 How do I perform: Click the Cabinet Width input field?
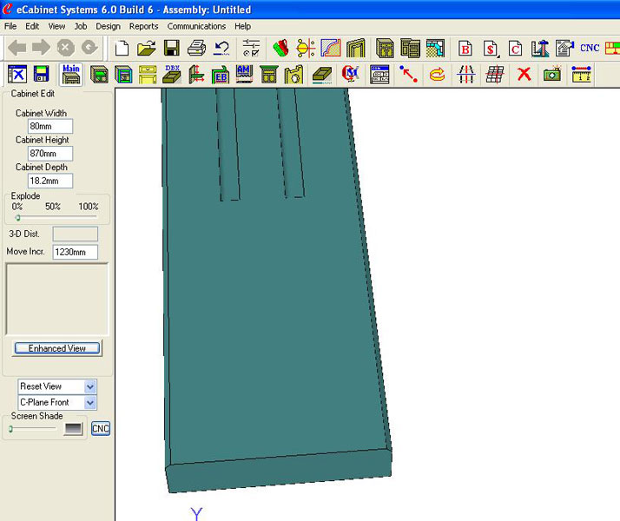50,127
